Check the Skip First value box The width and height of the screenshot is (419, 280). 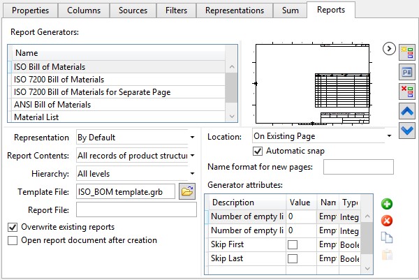click(x=293, y=244)
